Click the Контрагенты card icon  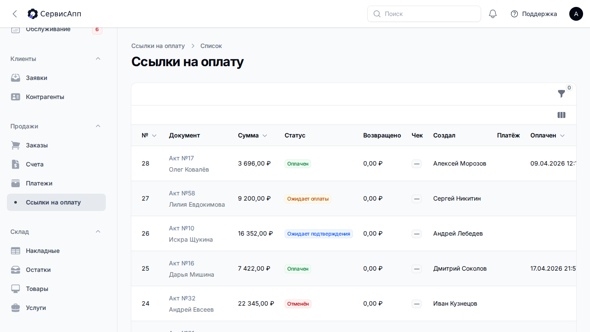click(16, 97)
